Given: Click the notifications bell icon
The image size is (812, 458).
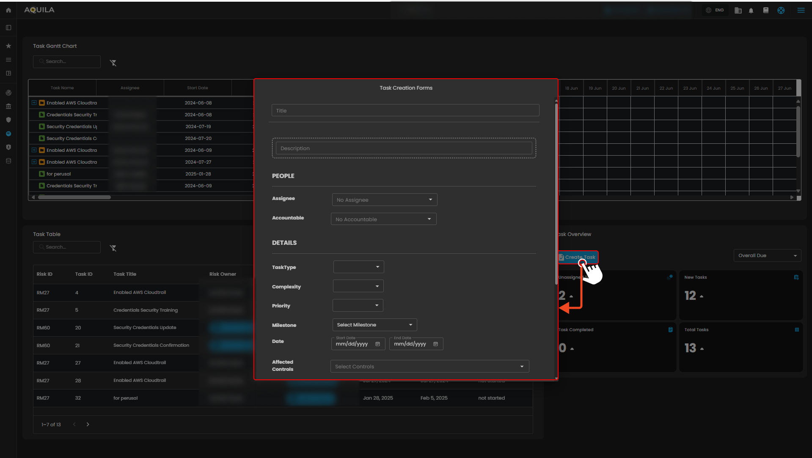Looking at the screenshot, I should click(751, 11).
